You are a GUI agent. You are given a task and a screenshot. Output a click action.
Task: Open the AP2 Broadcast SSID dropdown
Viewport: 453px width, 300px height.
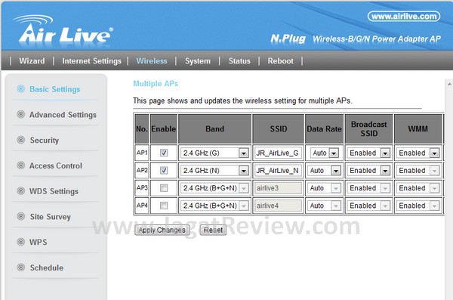368,171
